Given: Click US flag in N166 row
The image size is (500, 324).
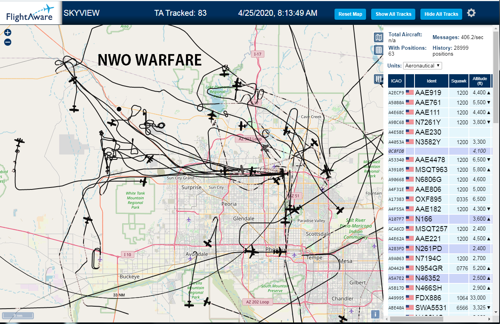Looking at the screenshot, I should coord(410,219).
